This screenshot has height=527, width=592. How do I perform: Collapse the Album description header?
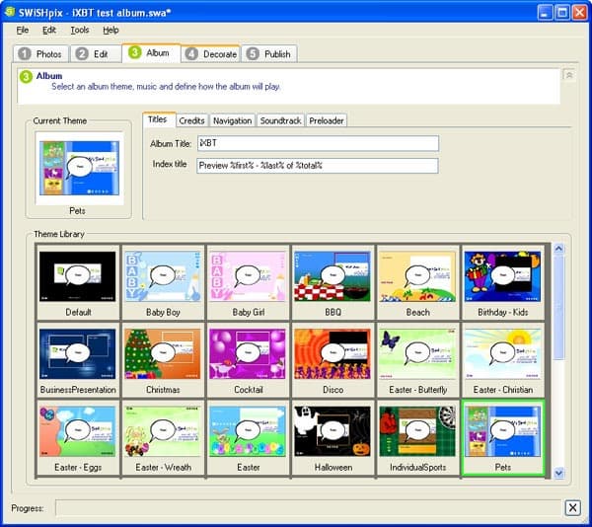click(569, 75)
